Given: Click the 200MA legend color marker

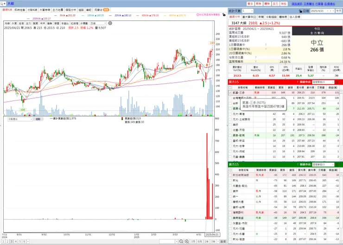Looking at the screenshot, I should (28, 19).
